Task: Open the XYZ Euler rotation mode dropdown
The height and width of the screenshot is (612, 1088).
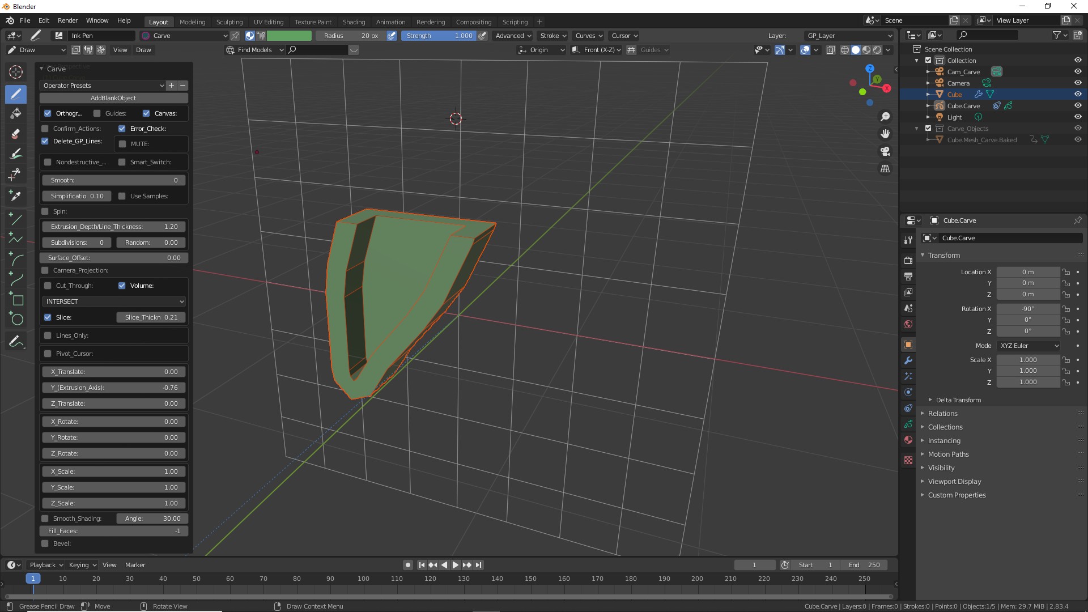Action: point(1028,346)
